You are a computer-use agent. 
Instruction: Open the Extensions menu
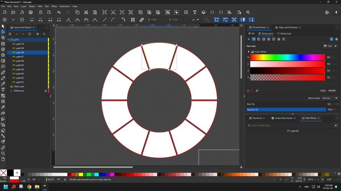pos(65,6)
